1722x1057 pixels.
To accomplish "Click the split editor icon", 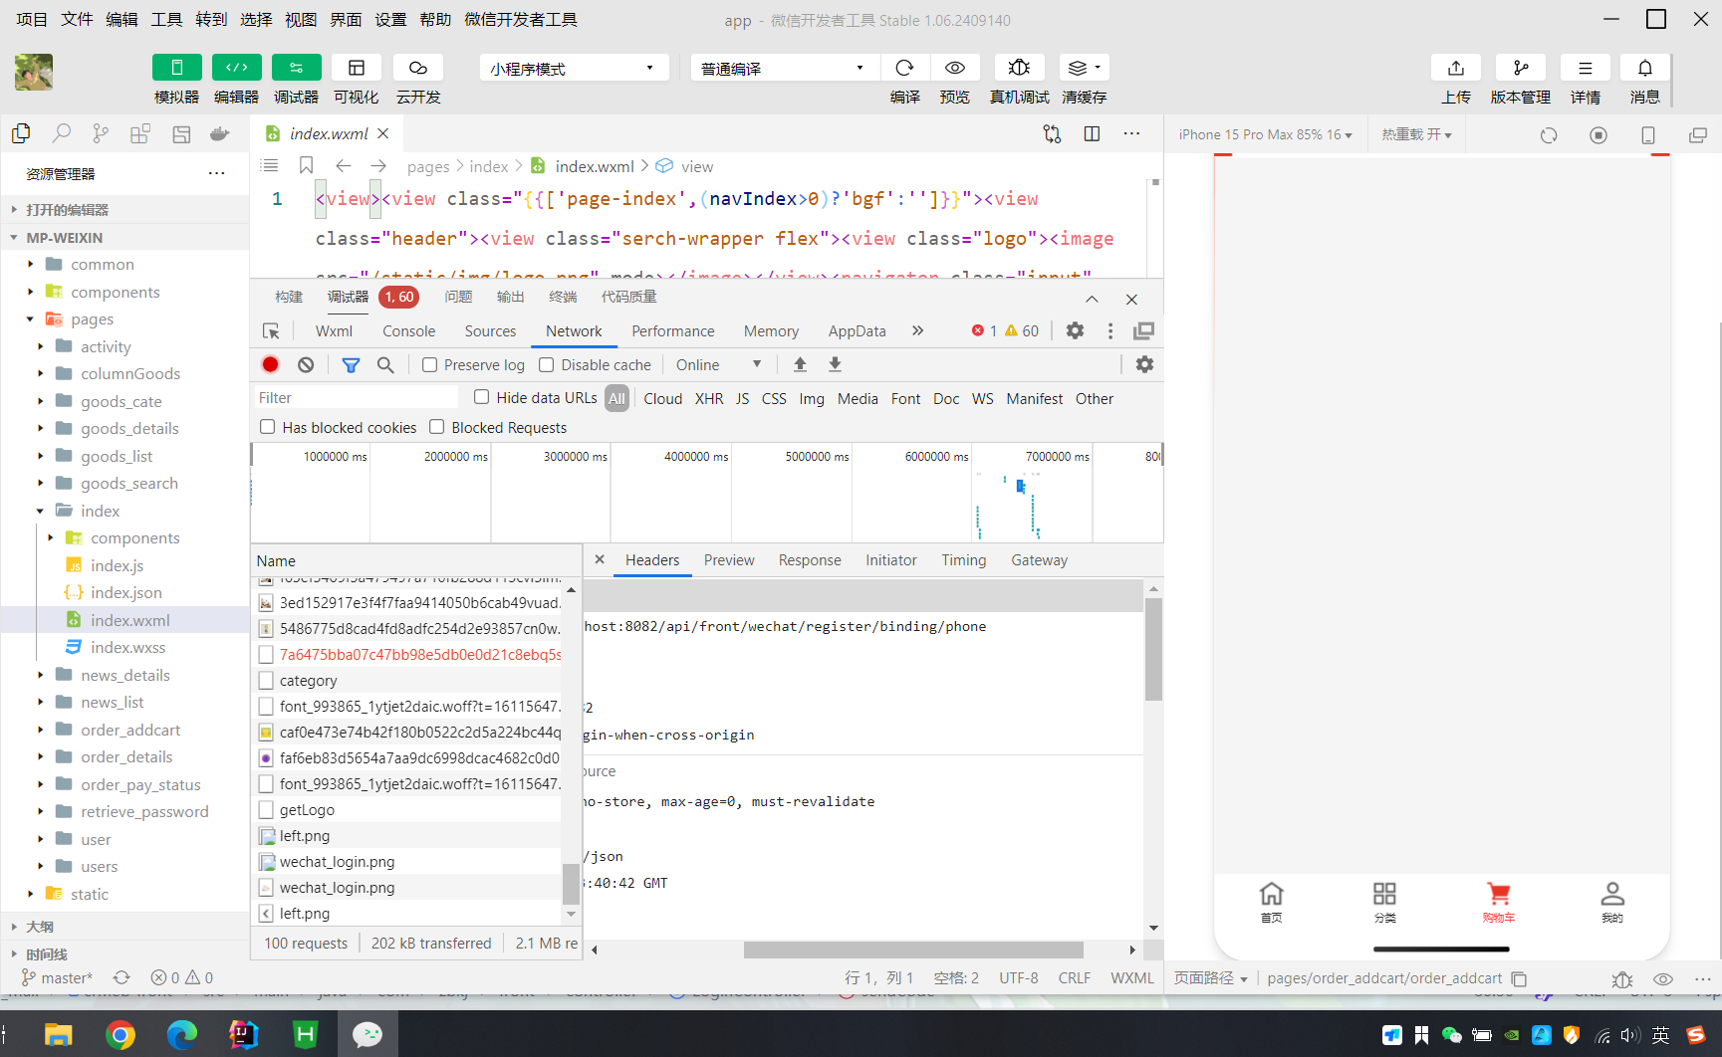I will coord(1092,133).
